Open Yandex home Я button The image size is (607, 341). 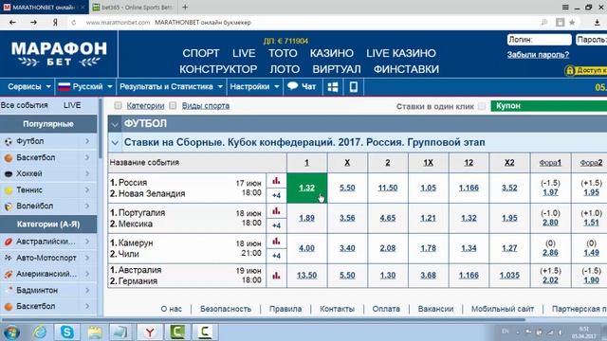tap(55, 23)
